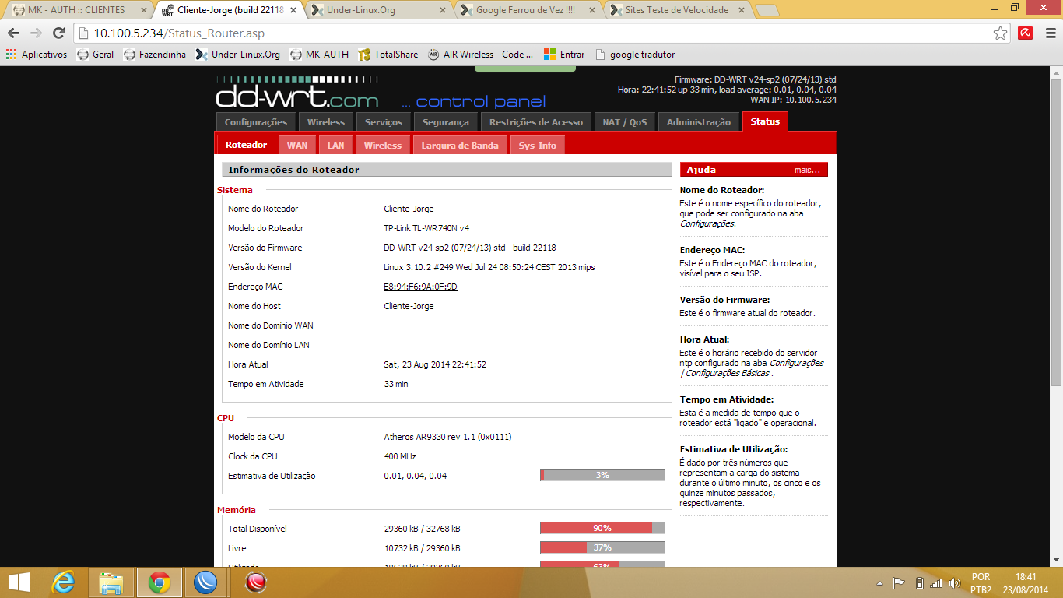Open the red Wireless sub-tab under Status
Viewport: 1063px width, 598px height.
(x=383, y=146)
